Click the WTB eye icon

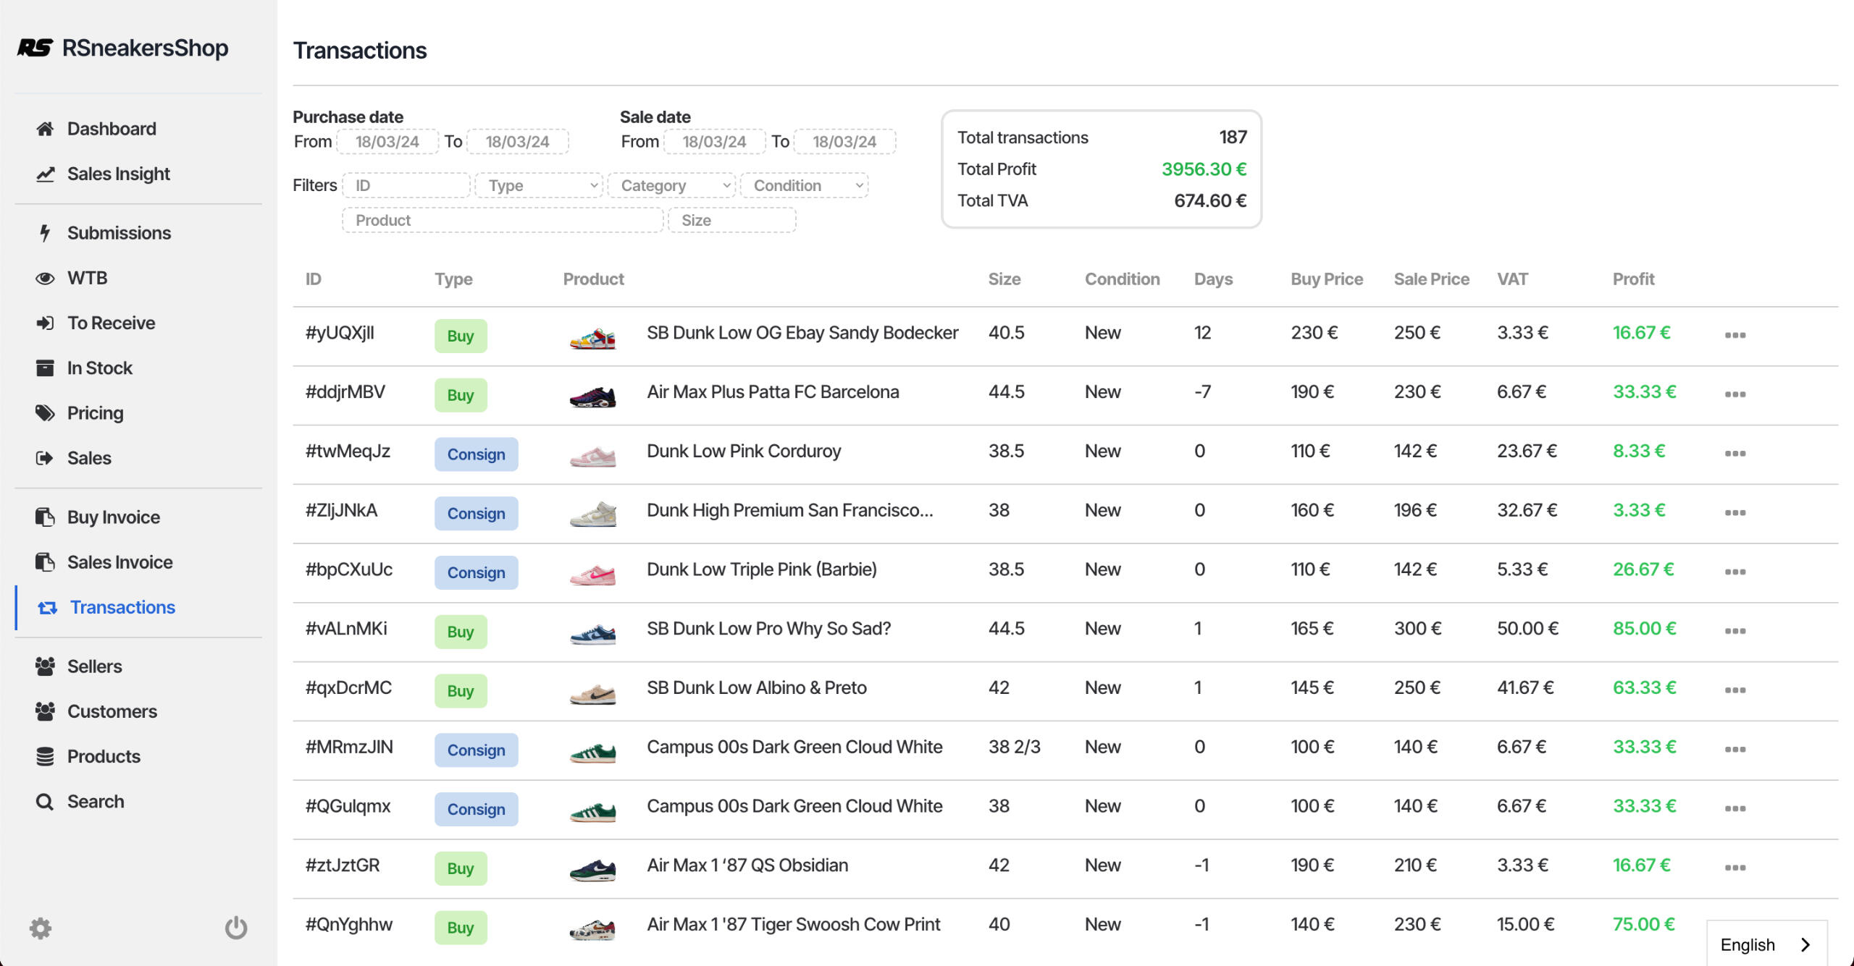point(45,278)
